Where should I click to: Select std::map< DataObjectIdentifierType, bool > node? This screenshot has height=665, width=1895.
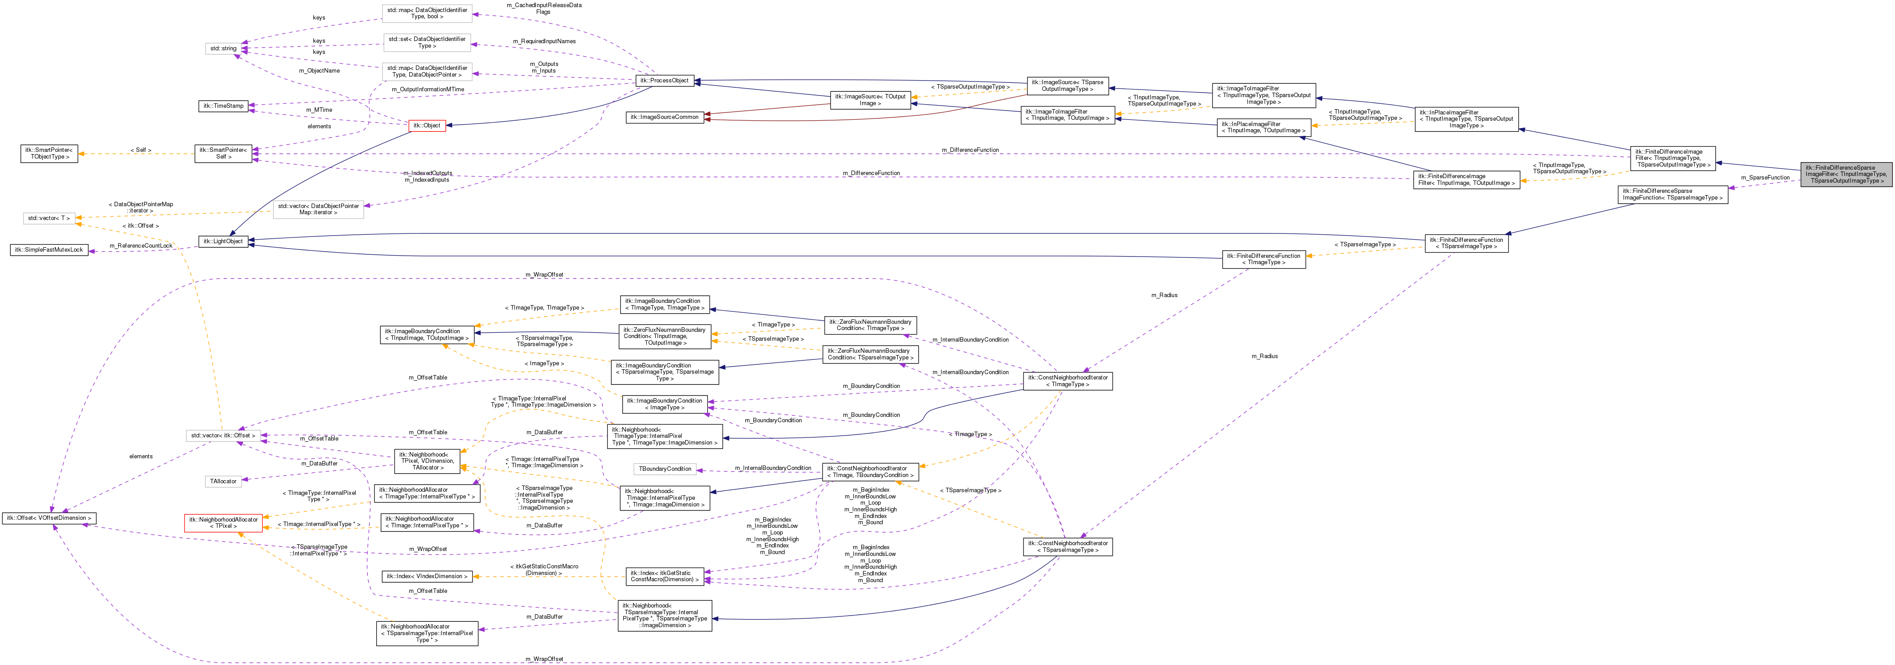(x=427, y=13)
